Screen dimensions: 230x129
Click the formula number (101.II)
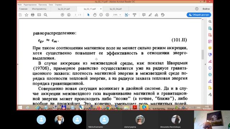(179, 40)
